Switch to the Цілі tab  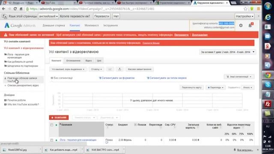[x=99, y=61]
